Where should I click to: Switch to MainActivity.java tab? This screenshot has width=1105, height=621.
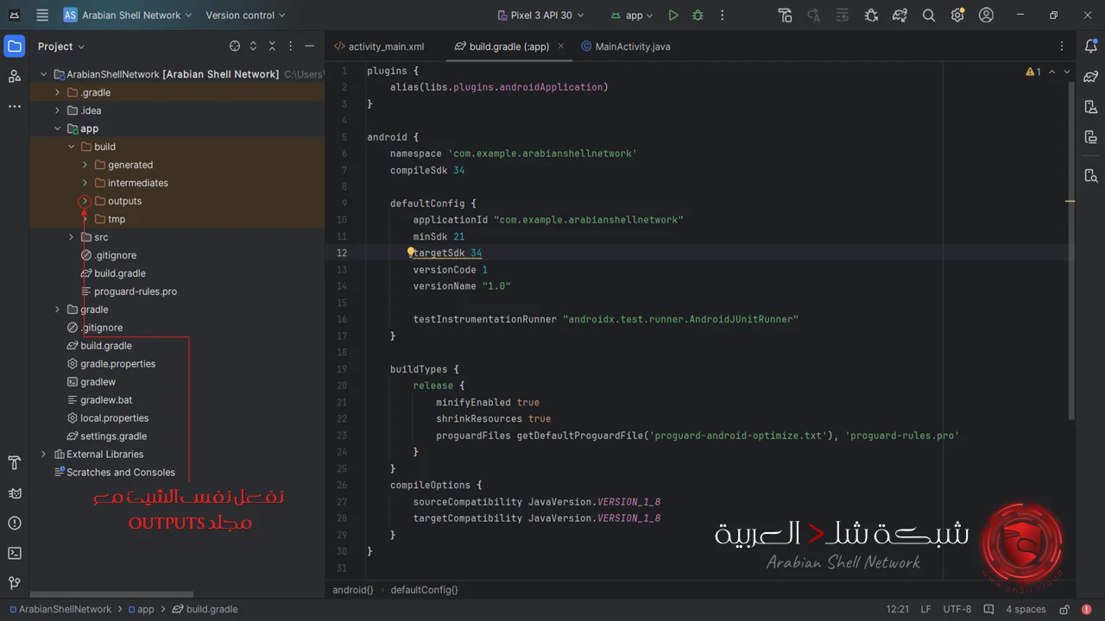(x=625, y=47)
